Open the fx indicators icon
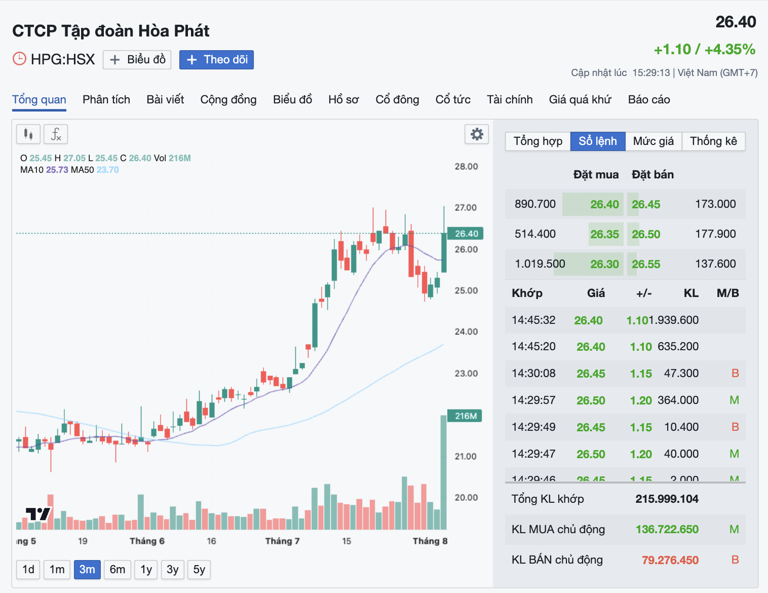768x593 pixels. pyautogui.click(x=56, y=134)
